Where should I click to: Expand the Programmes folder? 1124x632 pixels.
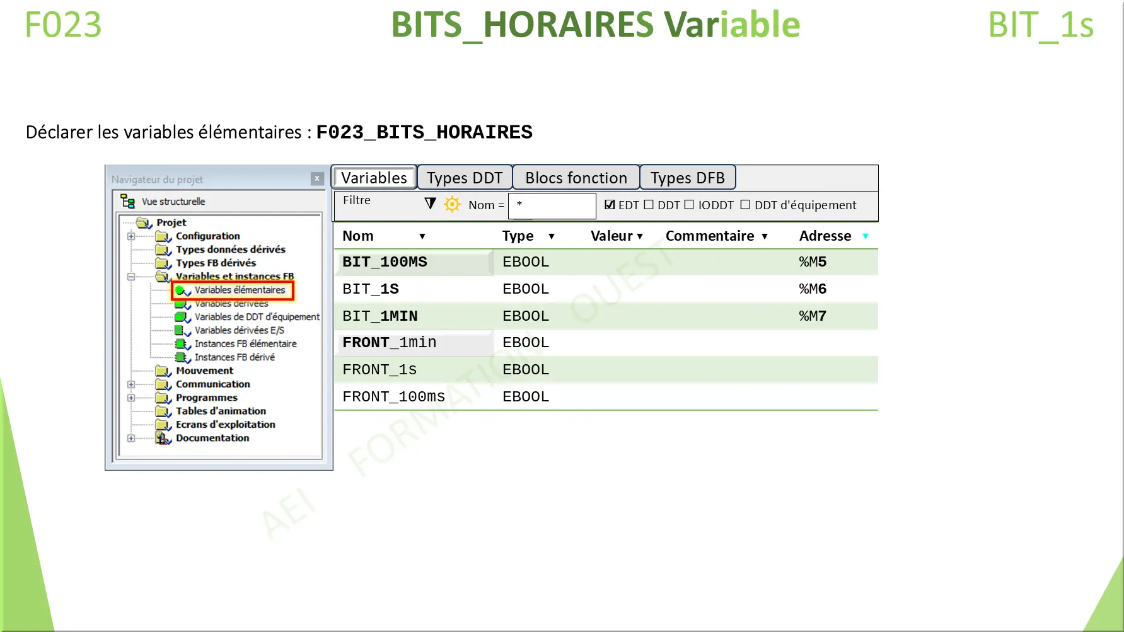(131, 398)
